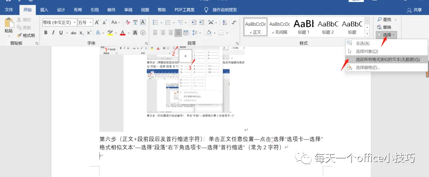Click the 复制 (Copy) button
Screen dimensions: 429x177
24,27
